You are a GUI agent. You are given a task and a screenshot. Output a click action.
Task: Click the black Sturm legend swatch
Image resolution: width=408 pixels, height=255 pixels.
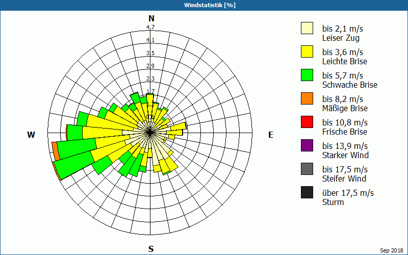(x=307, y=193)
